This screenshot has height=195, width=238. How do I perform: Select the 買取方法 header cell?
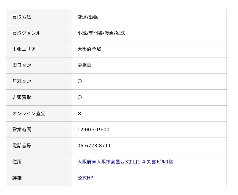click(x=39, y=17)
